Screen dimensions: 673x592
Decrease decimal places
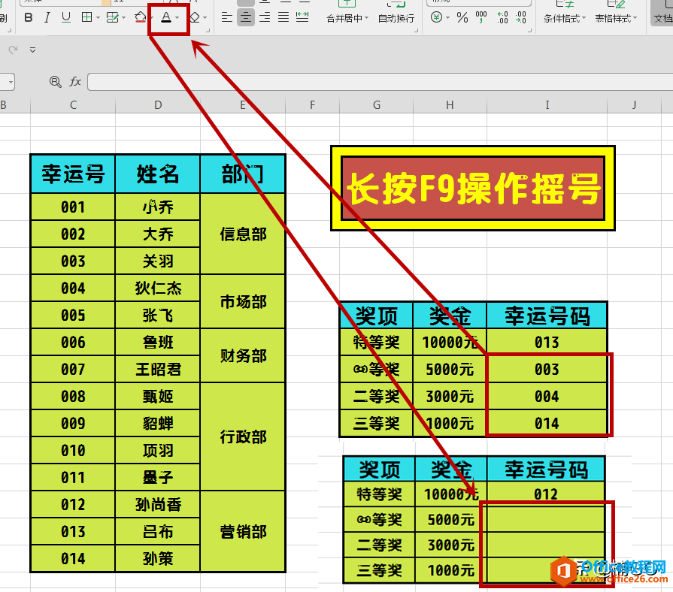pos(520,17)
